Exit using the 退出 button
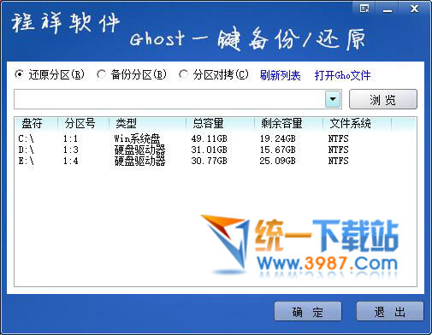 click(390, 311)
